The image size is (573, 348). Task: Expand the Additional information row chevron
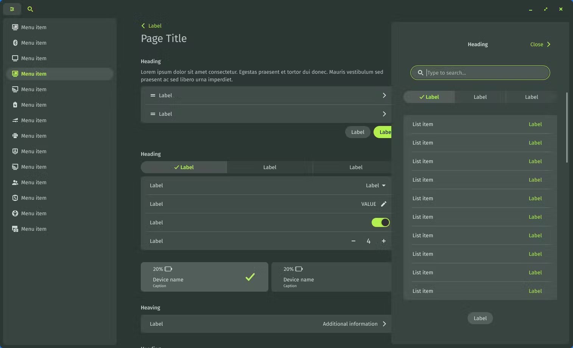(385, 324)
